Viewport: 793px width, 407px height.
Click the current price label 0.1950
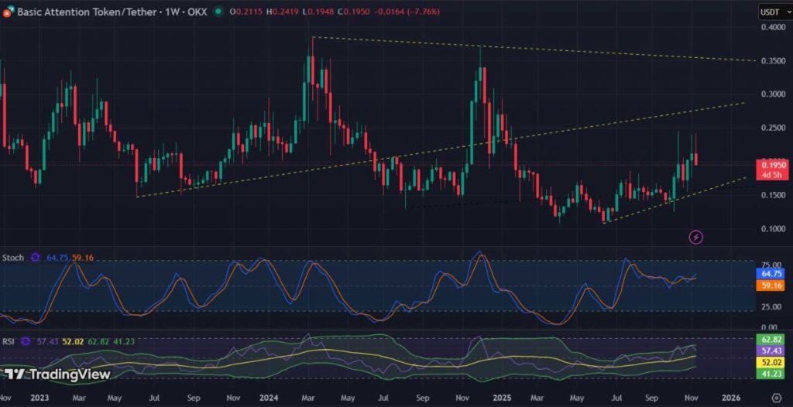point(774,165)
